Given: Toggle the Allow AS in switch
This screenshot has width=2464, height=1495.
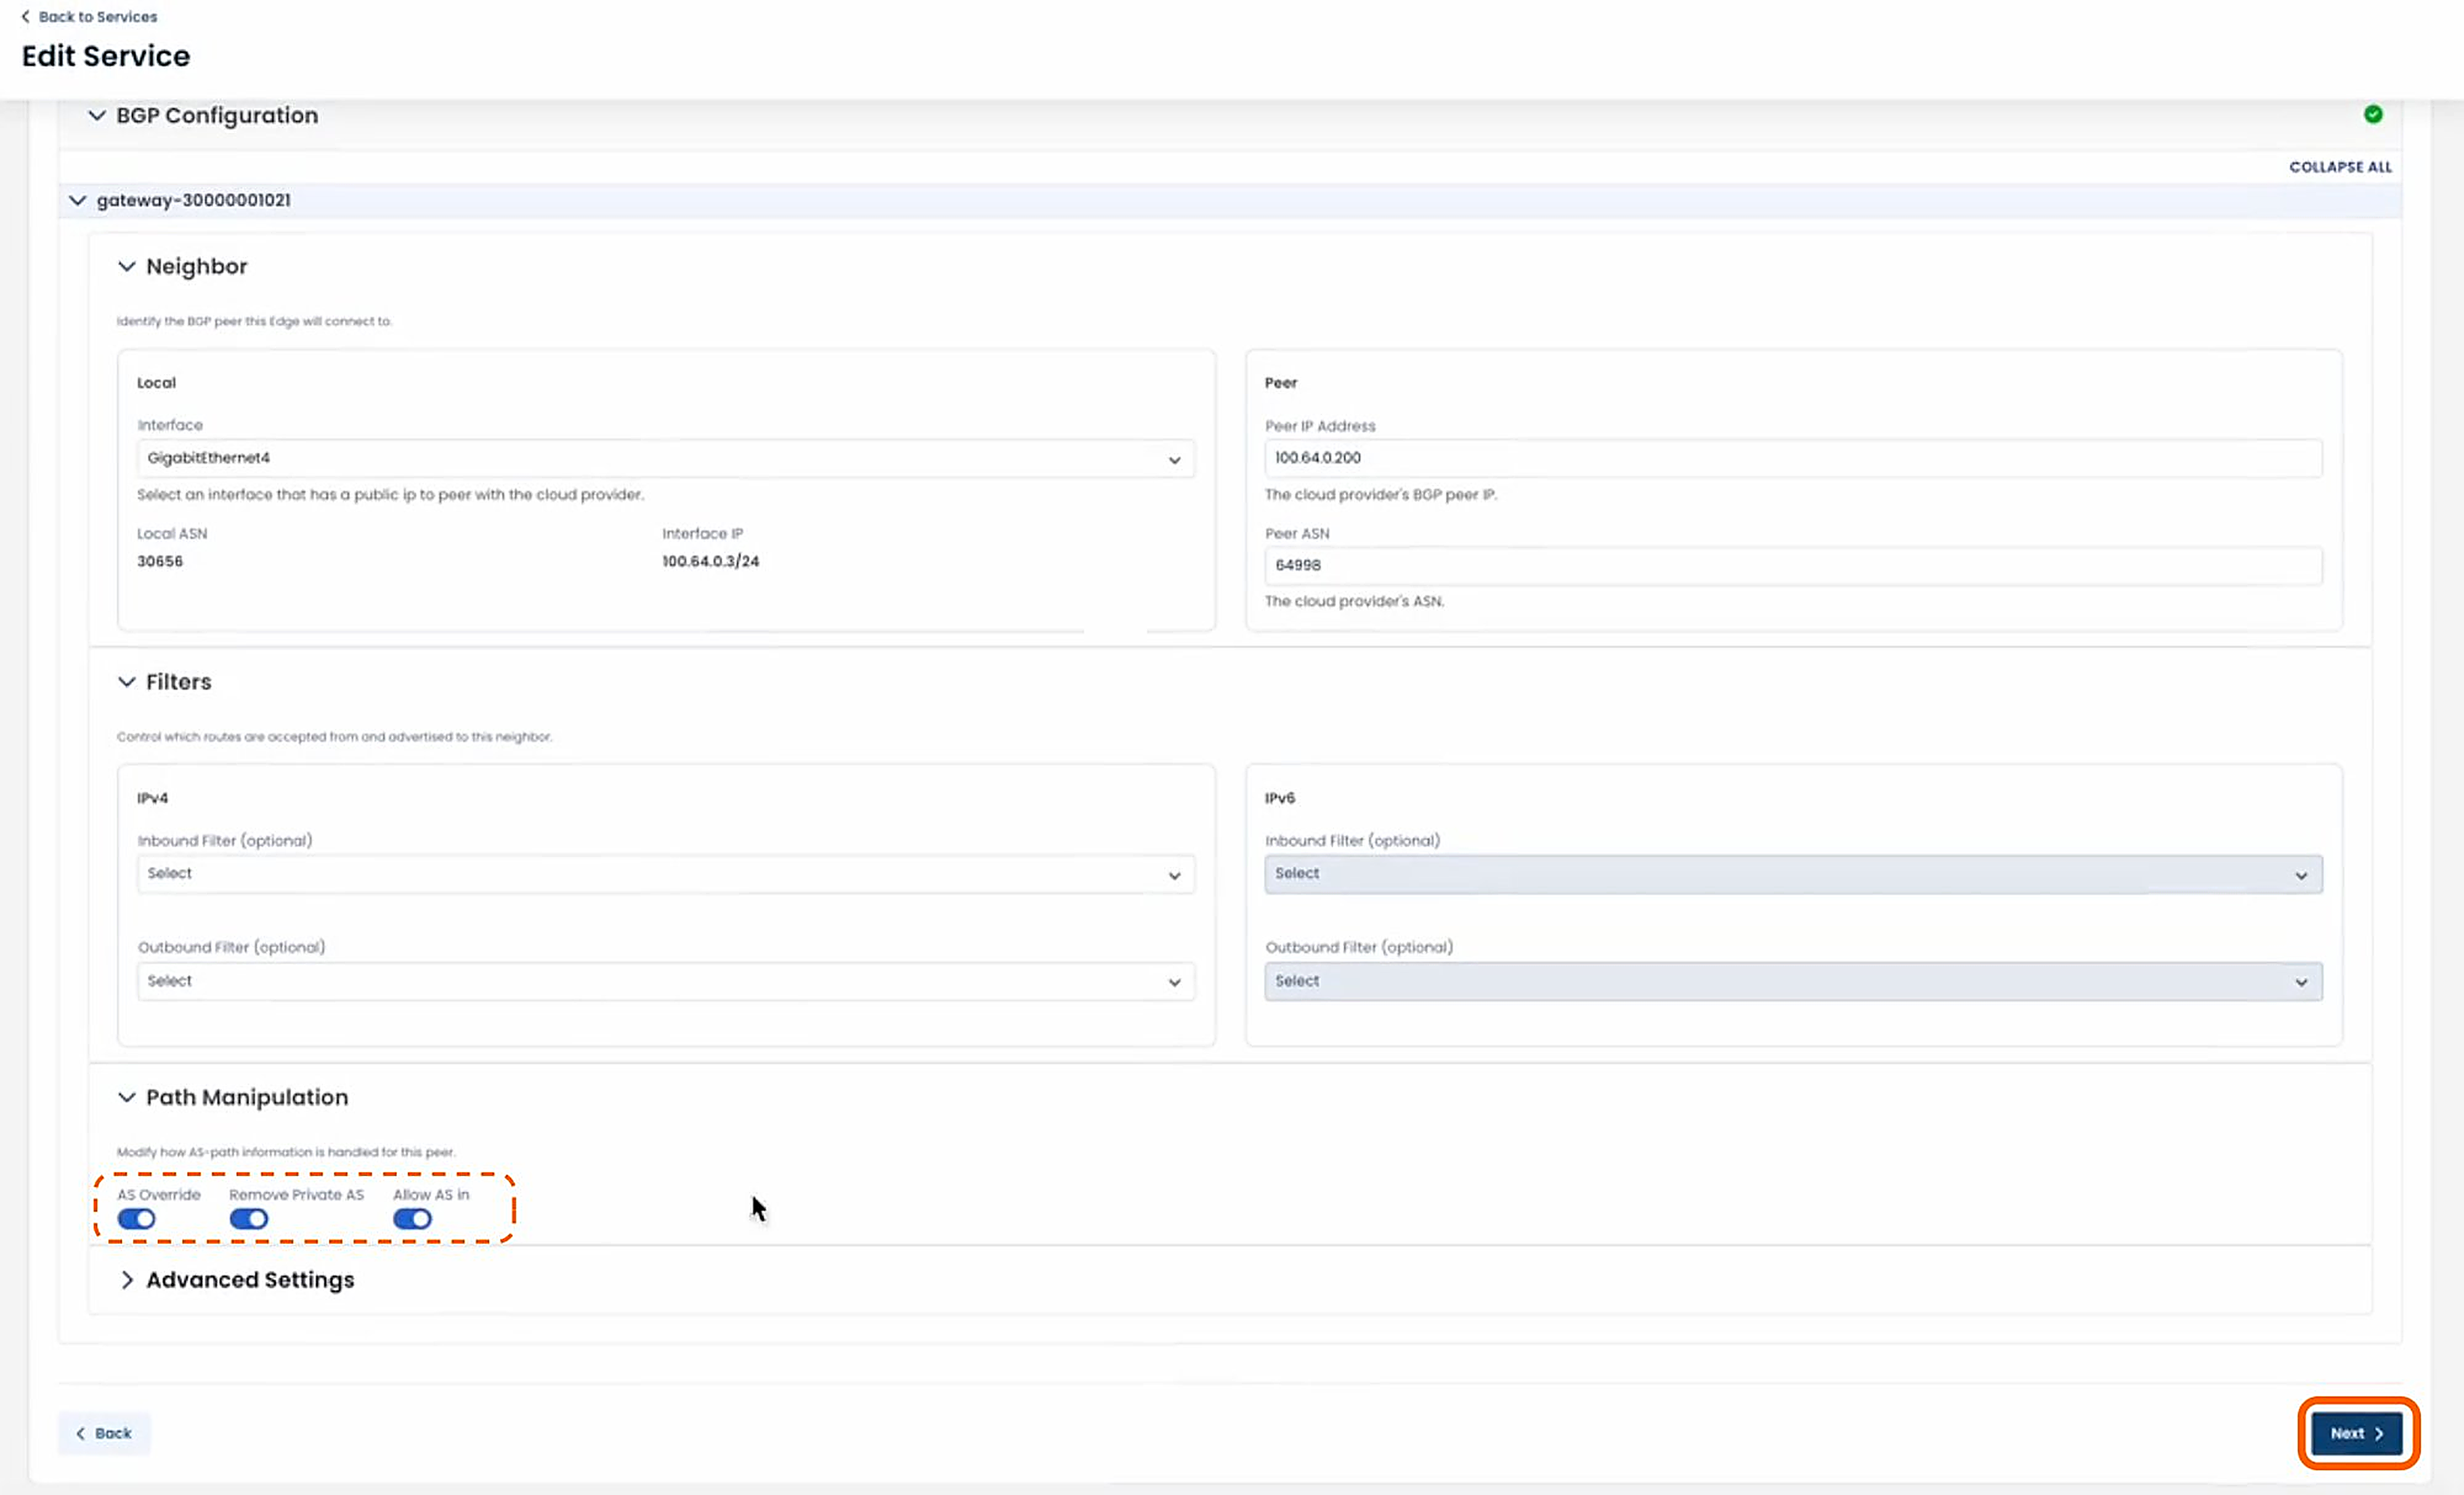Looking at the screenshot, I should (x=412, y=1219).
